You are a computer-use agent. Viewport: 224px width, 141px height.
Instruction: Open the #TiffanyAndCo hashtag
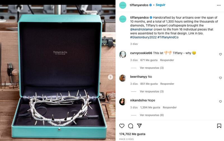[x=168, y=37]
